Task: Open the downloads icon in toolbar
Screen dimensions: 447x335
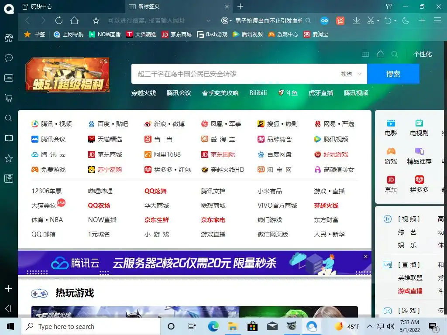Action: (x=356, y=21)
